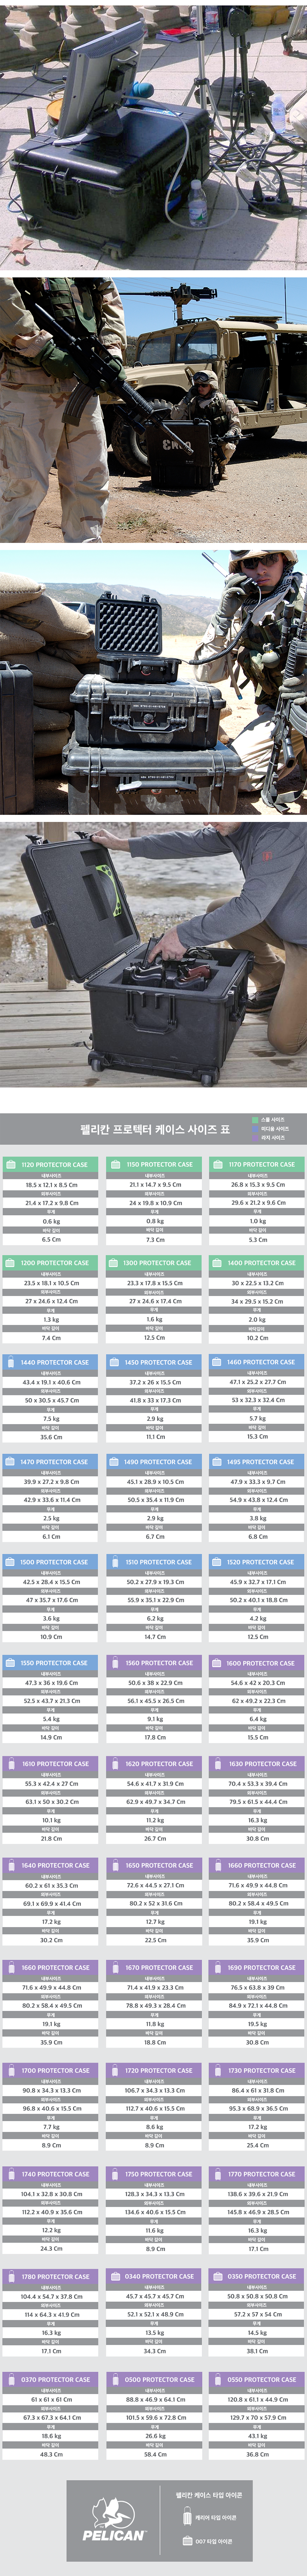Viewport: 307px width, 2576px height.
Task: Open the photo of case with laptop on top
Action: (x=153, y=135)
